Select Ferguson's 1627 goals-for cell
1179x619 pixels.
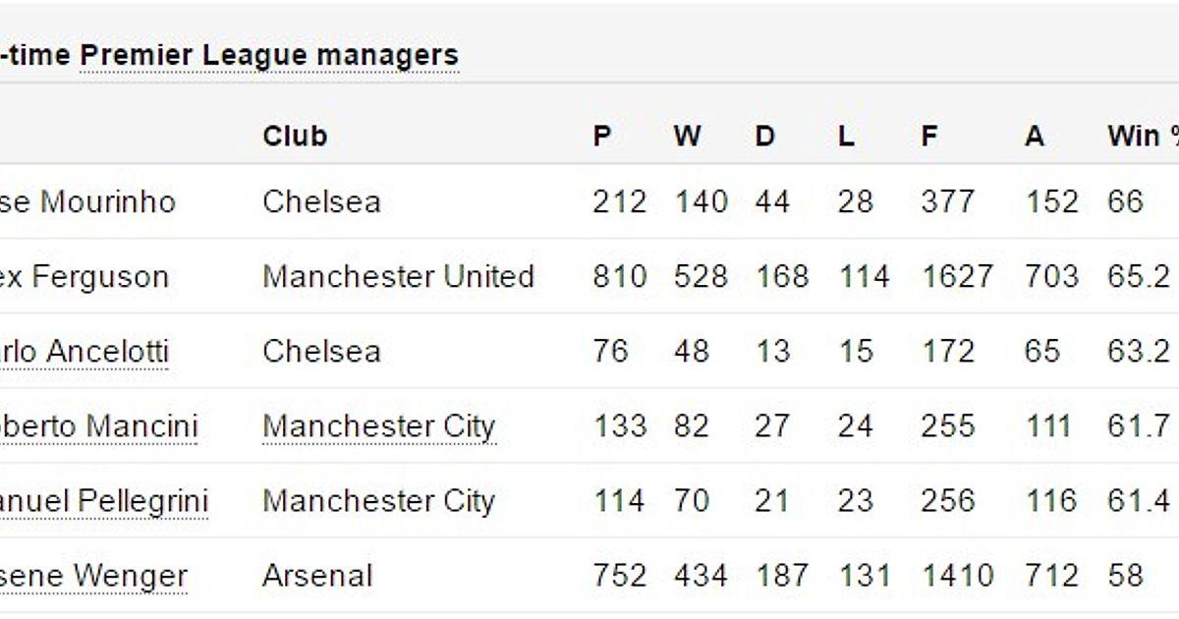coord(957,277)
